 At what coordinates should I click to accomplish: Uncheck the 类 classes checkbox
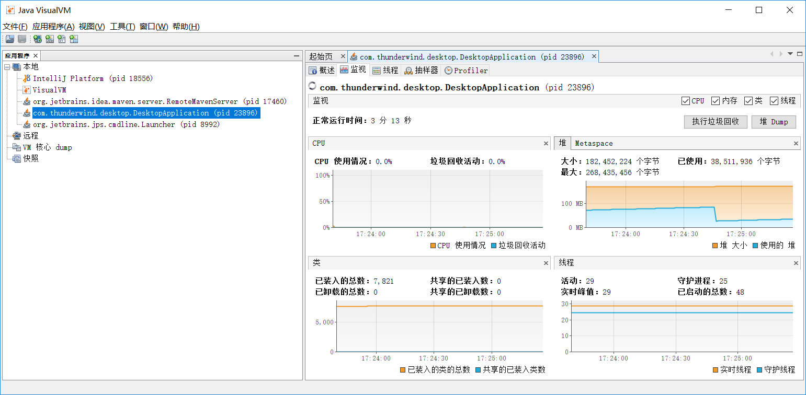point(748,101)
